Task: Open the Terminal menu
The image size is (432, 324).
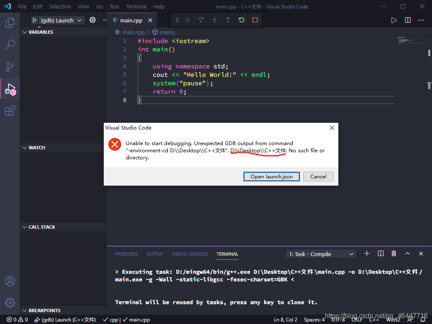Action: (x=136, y=6)
